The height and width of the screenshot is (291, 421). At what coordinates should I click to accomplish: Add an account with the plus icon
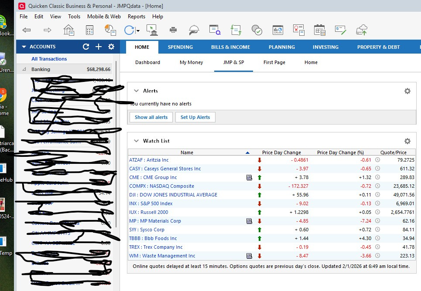(x=99, y=47)
